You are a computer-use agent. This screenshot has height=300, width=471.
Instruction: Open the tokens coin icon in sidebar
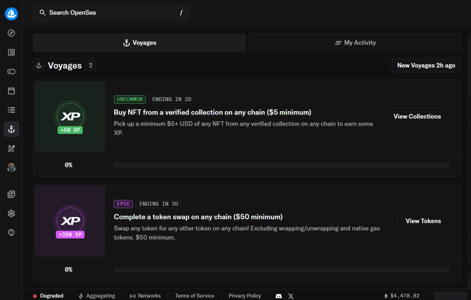[11, 71]
